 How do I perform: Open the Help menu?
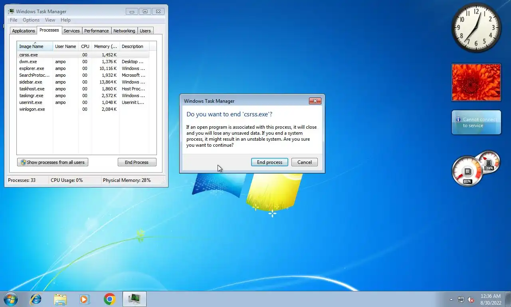(65, 20)
